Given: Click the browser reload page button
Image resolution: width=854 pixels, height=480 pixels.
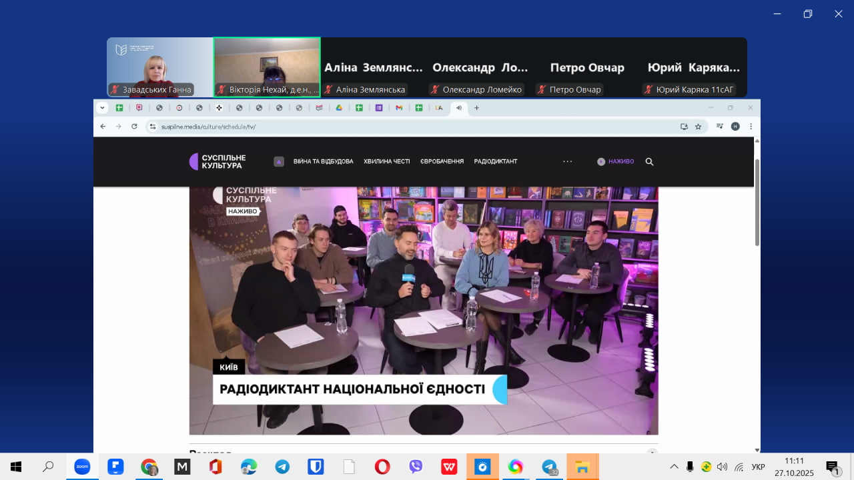Looking at the screenshot, I should tap(134, 126).
